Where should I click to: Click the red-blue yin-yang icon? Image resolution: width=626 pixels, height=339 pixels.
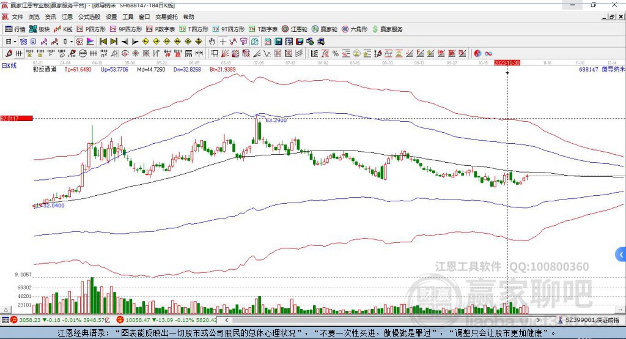pyautogui.click(x=477, y=53)
